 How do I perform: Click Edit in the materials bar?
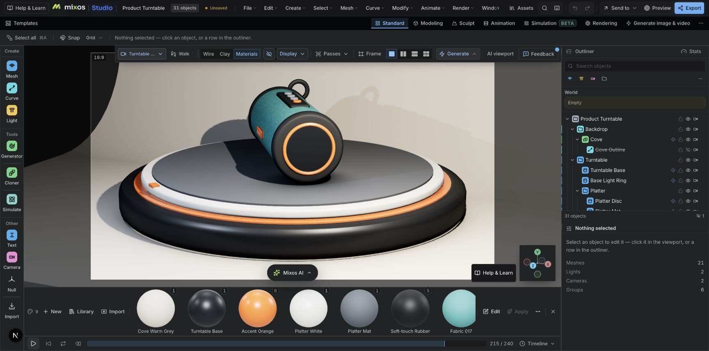[492, 312]
